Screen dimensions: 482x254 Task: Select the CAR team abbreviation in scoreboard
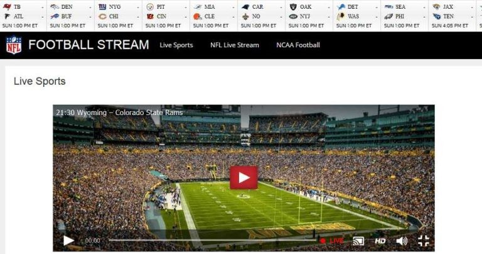click(x=257, y=7)
